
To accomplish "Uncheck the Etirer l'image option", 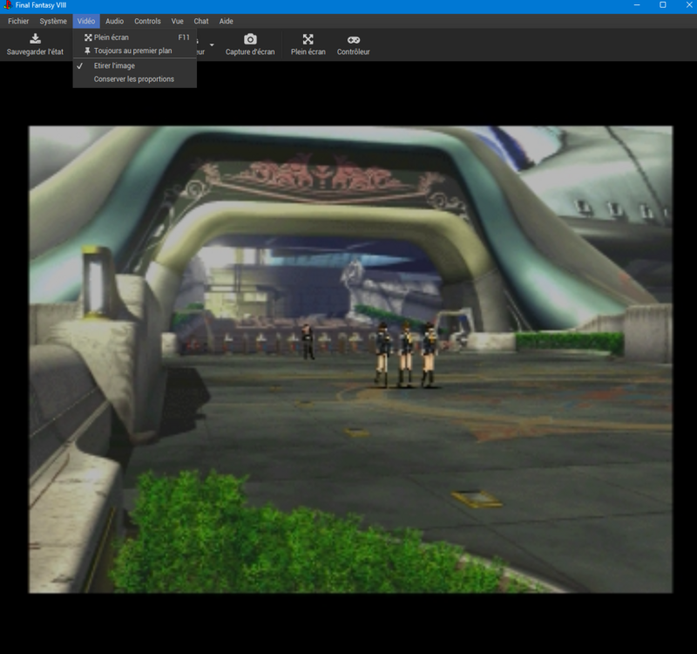I will (114, 65).
